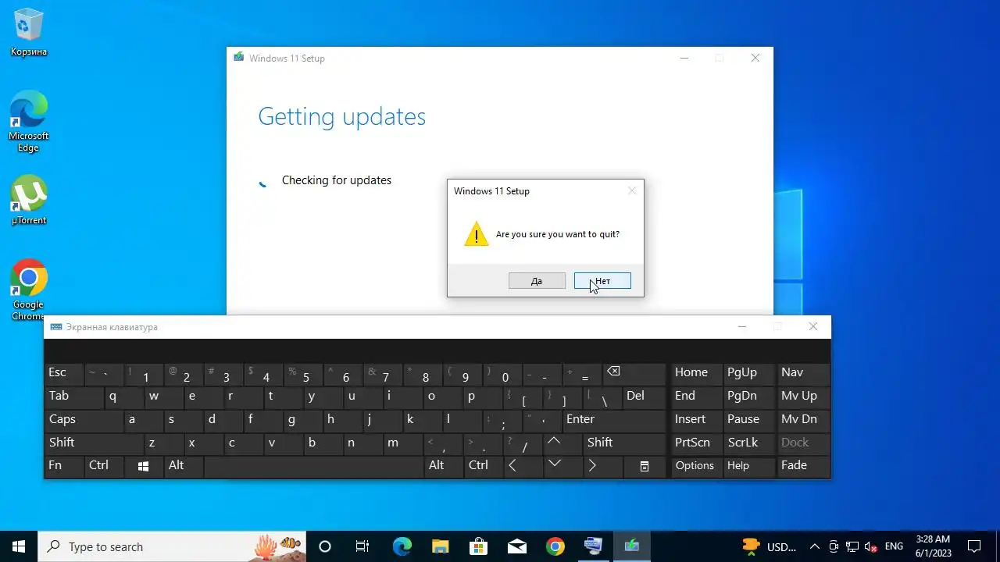Viewport: 1000px width, 562px height.
Task: Click the Нет button in quit dialog
Action: click(x=602, y=281)
